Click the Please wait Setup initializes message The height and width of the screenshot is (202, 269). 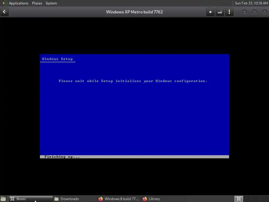point(133,81)
